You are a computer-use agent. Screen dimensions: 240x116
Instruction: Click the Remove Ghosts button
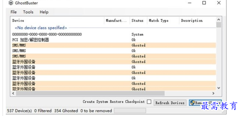[x=205, y=103]
